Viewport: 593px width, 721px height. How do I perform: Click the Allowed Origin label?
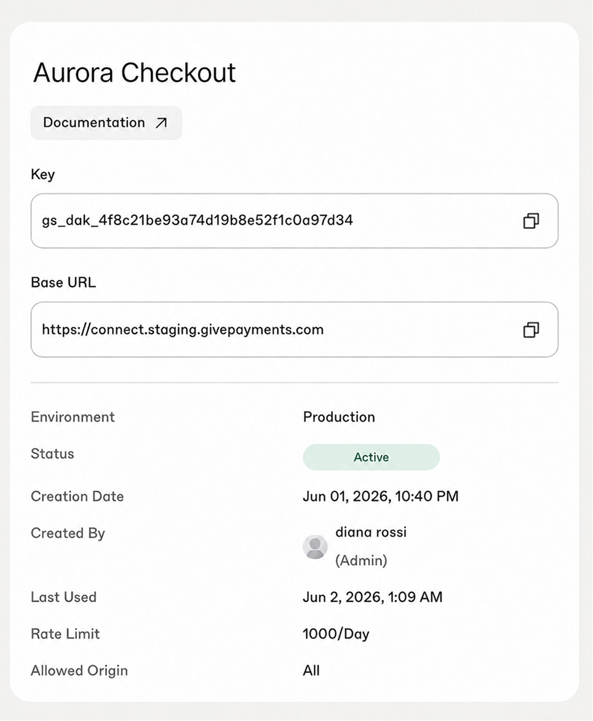pyautogui.click(x=79, y=671)
